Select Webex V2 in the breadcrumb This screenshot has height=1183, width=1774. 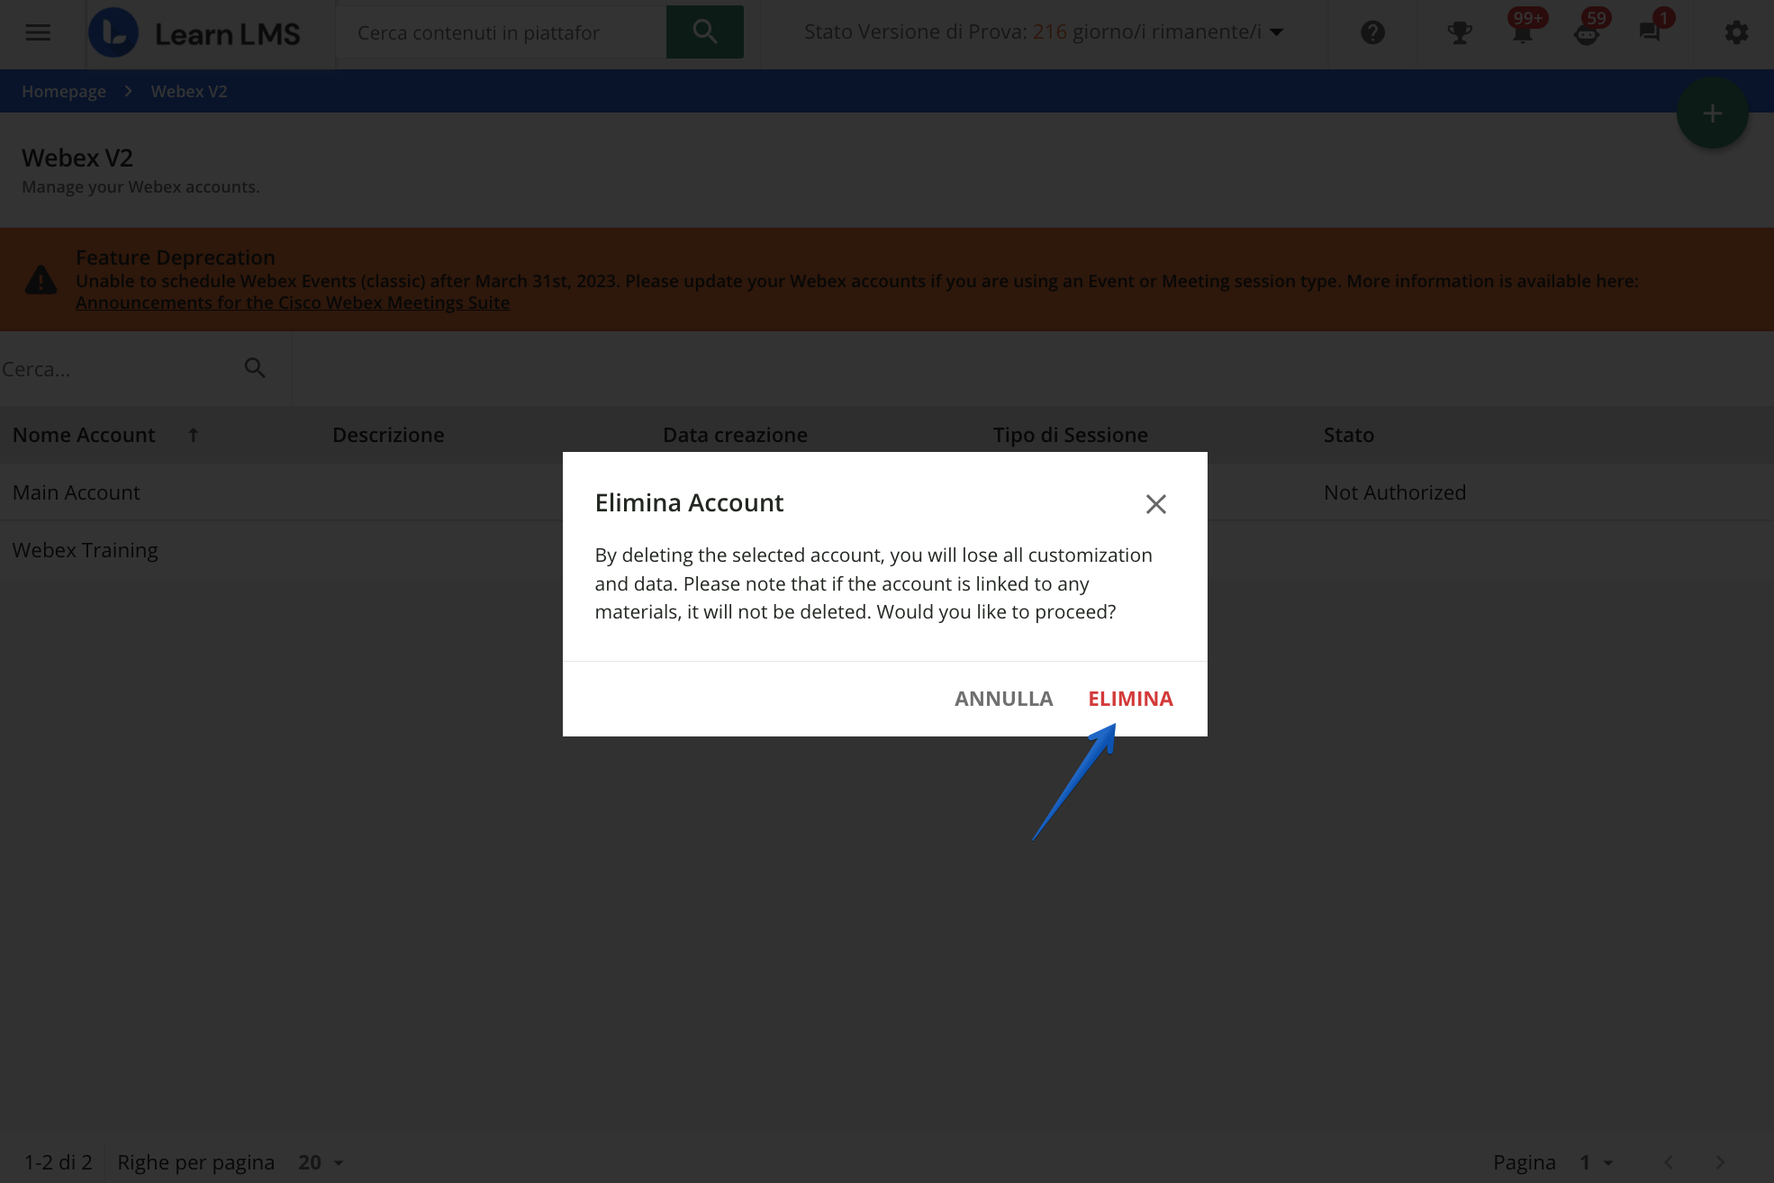point(188,91)
